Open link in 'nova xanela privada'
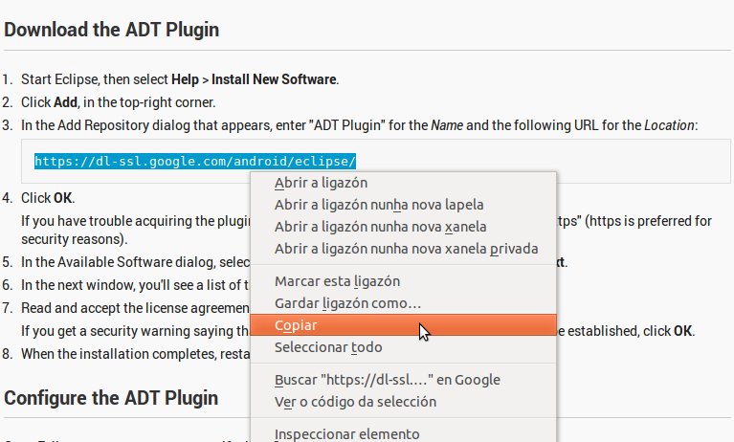The image size is (734, 442). (x=404, y=249)
